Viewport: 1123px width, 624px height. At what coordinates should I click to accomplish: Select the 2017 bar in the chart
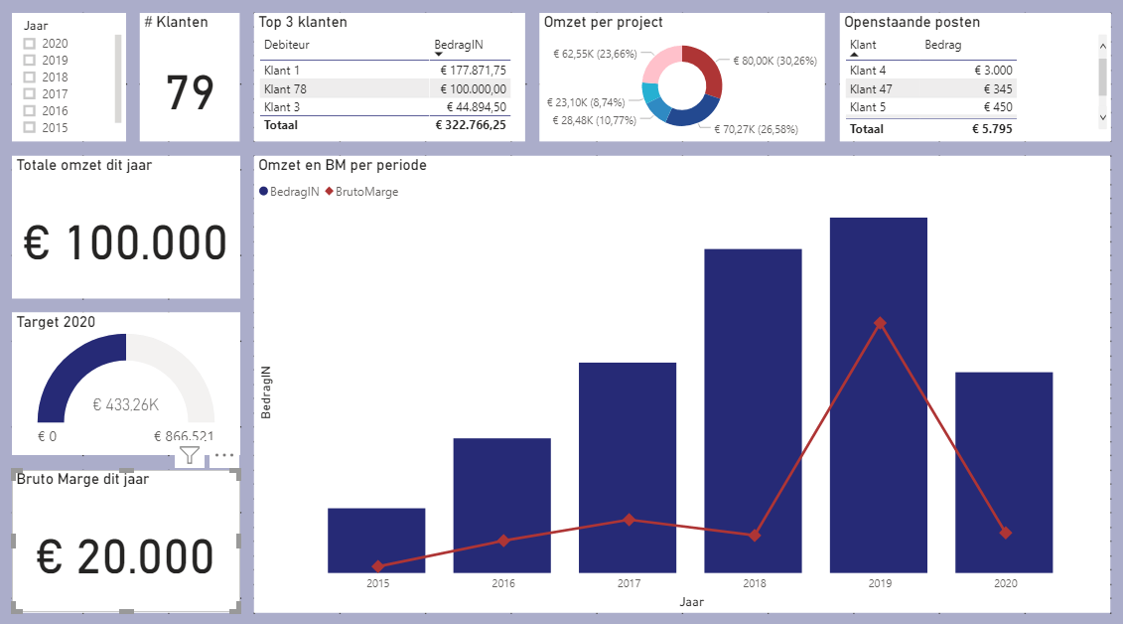pos(628,468)
